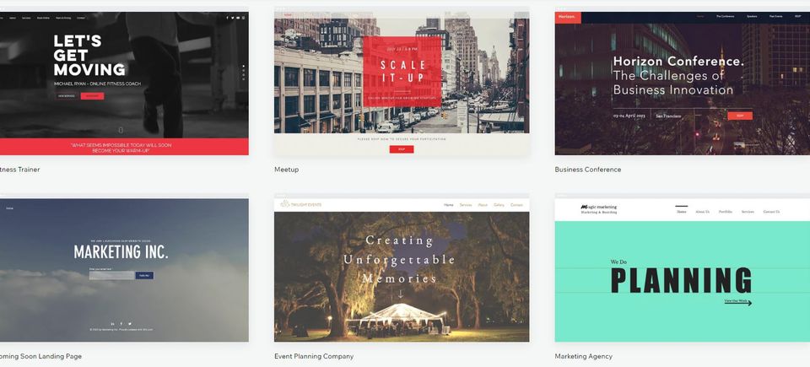Click the Business Conference title link
The width and height of the screenshot is (810, 367).
click(588, 170)
